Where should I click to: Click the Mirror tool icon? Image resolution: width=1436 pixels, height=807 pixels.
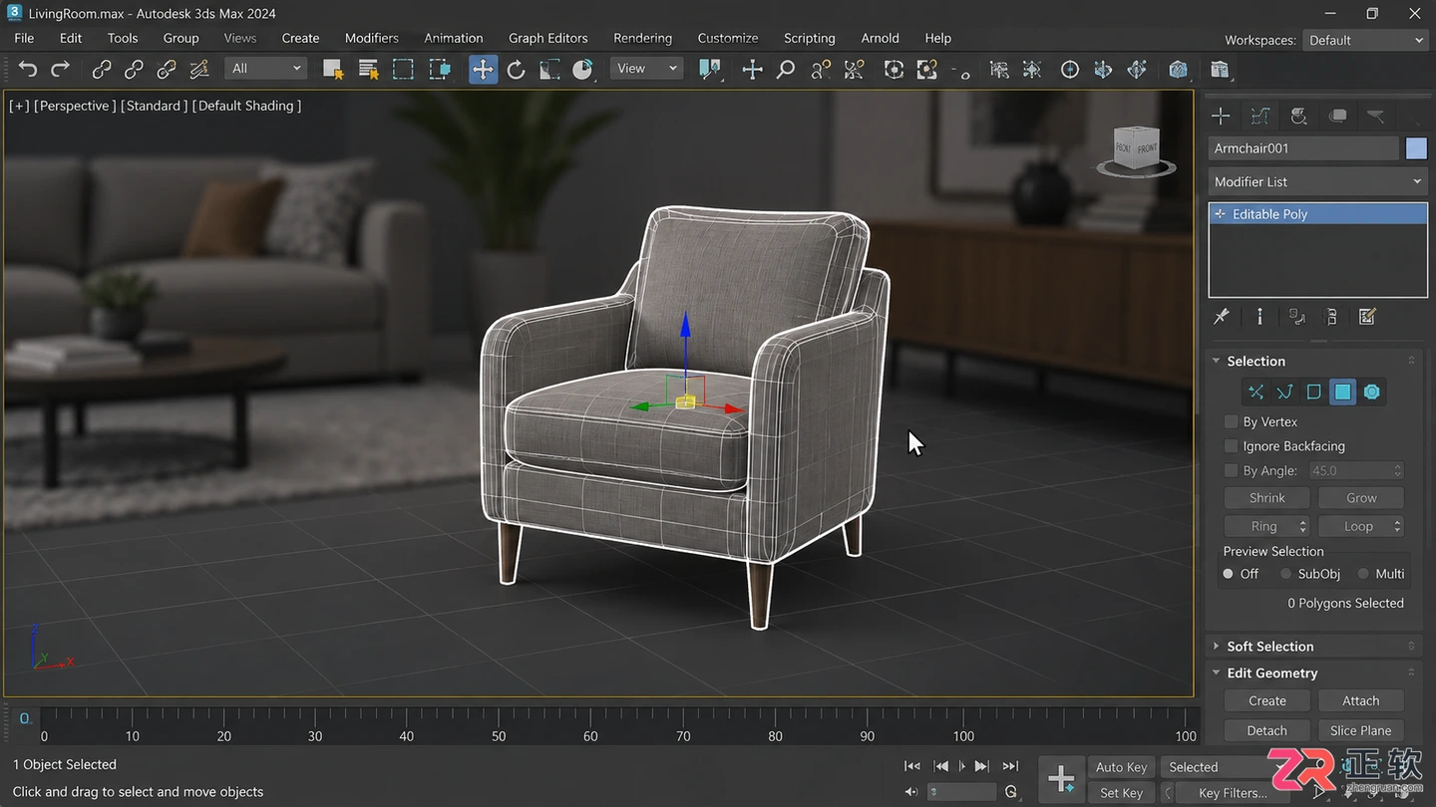(x=999, y=69)
